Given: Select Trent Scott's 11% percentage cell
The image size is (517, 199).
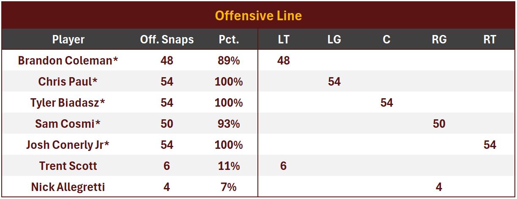Looking at the screenshot, I should pyautogui.click(x=229, y=166).
